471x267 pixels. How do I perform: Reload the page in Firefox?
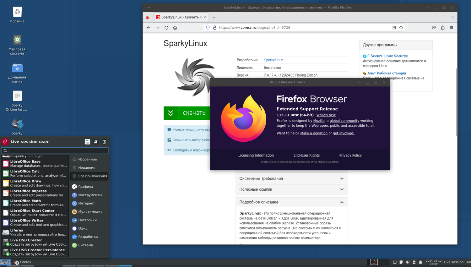pos(166,28)
